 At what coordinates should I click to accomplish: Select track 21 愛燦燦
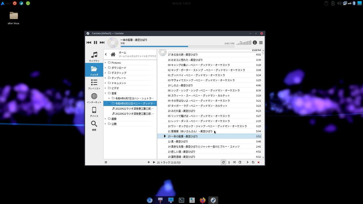210,131
